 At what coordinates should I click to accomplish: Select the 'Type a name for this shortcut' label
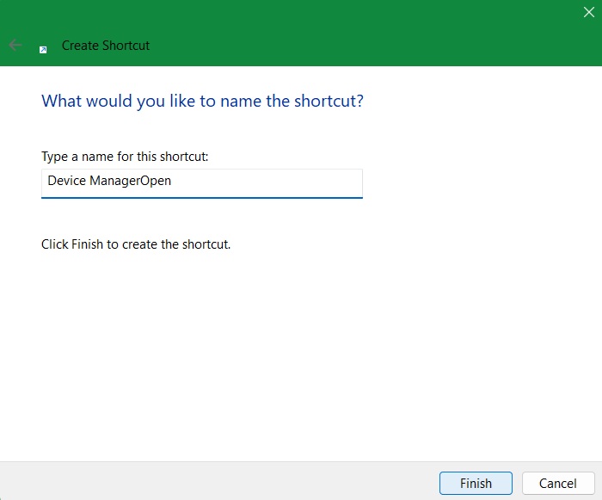tap(125, 157)
